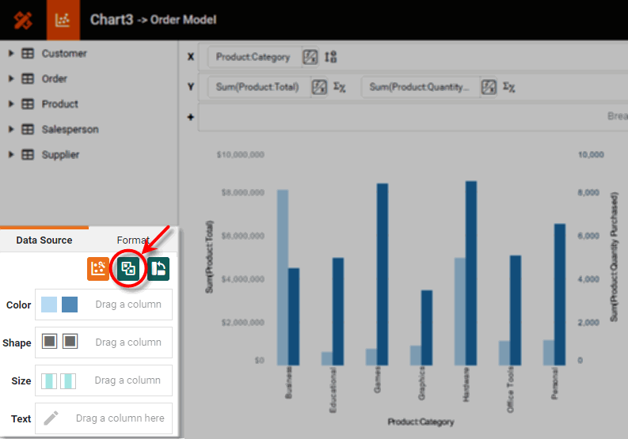
Task: Click the Sum(Product:Total) y-axis title
Action: coord(210,256)
